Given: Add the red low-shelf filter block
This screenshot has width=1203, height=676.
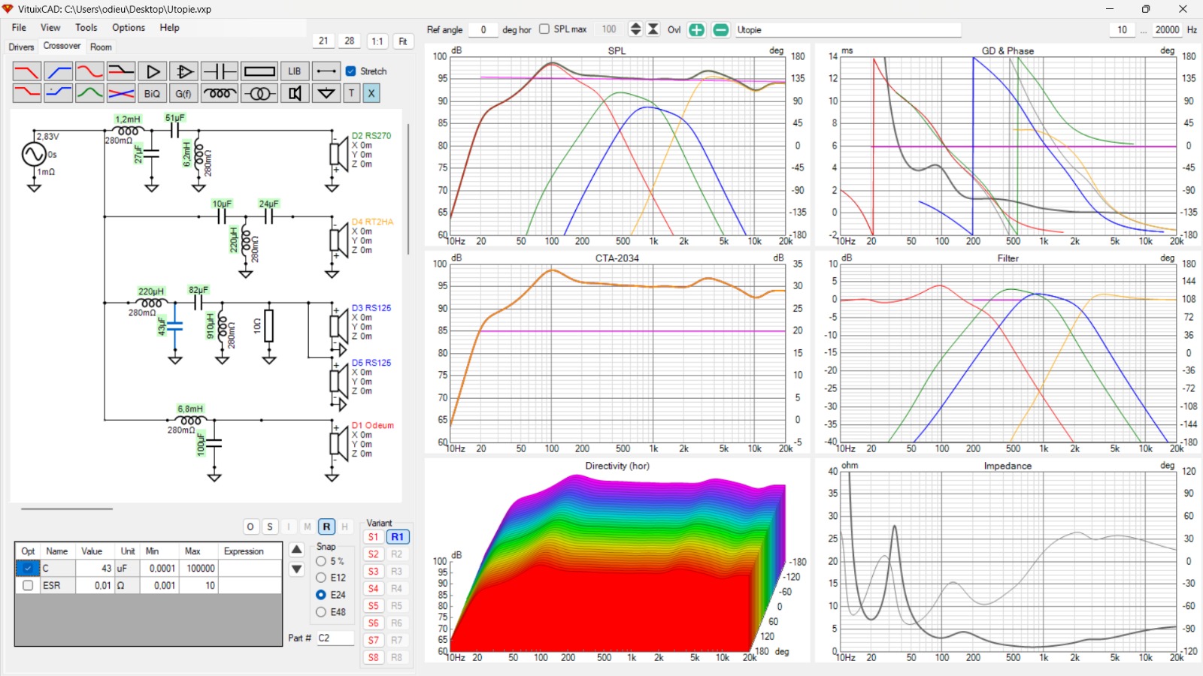Looking at the screenshot, I should 27,93.
